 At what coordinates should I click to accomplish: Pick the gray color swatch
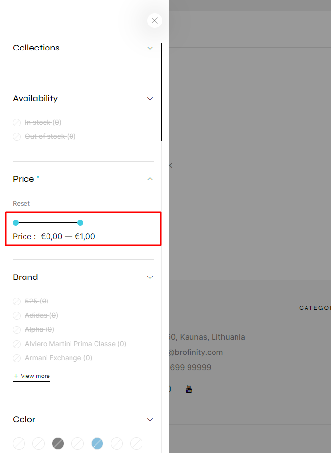click(58, 444)
